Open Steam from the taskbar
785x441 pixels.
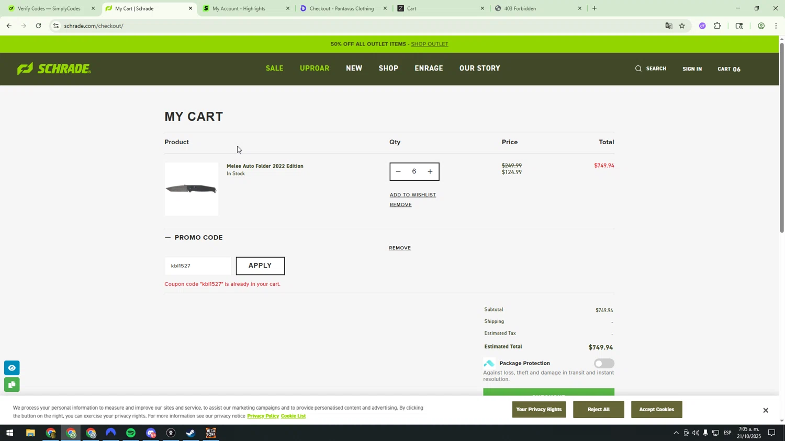pyautogui.click(x=191, y=433)
